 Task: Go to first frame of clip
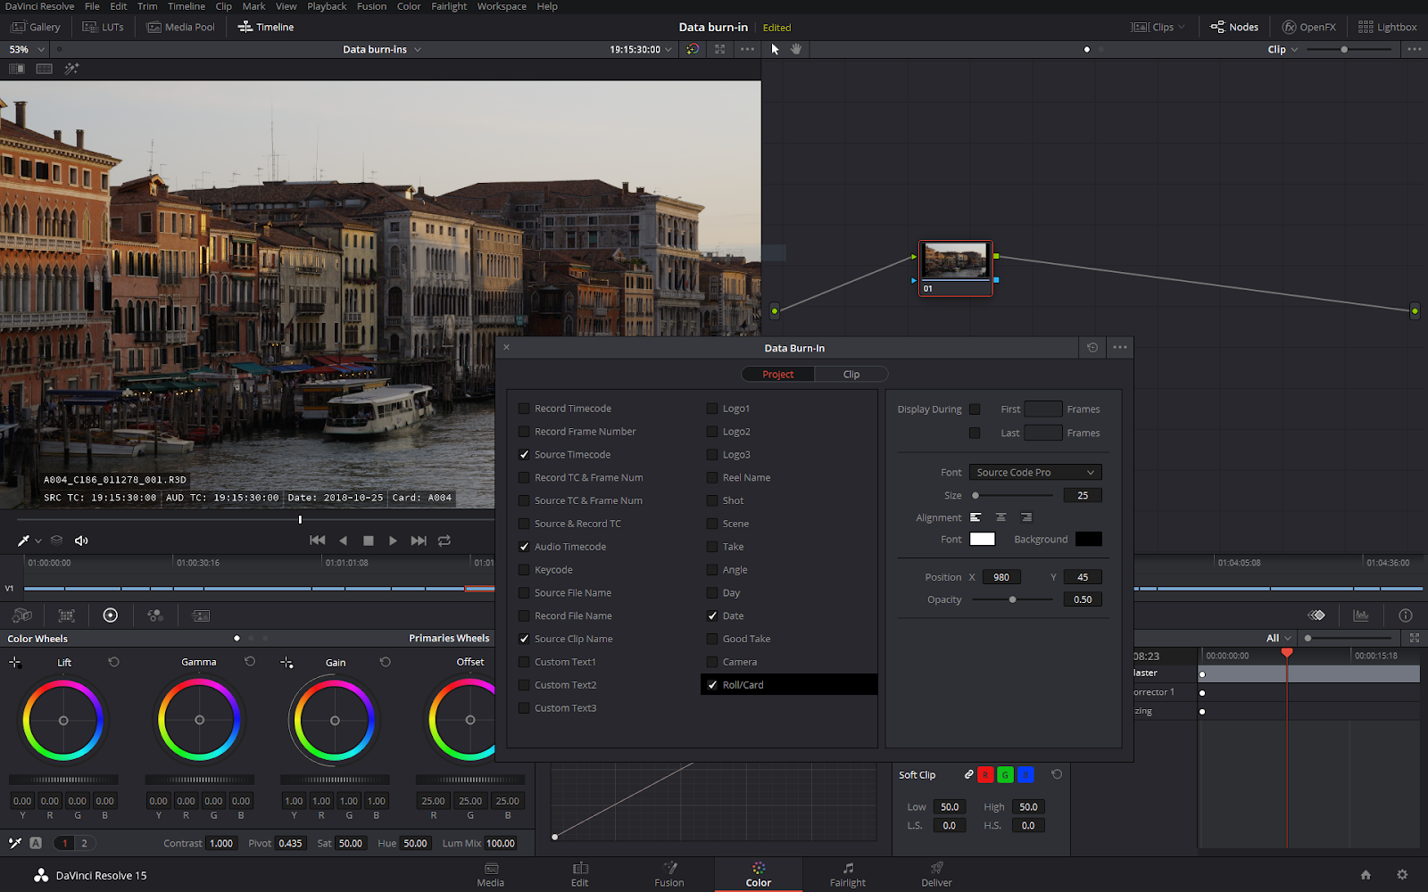point(317,541)
